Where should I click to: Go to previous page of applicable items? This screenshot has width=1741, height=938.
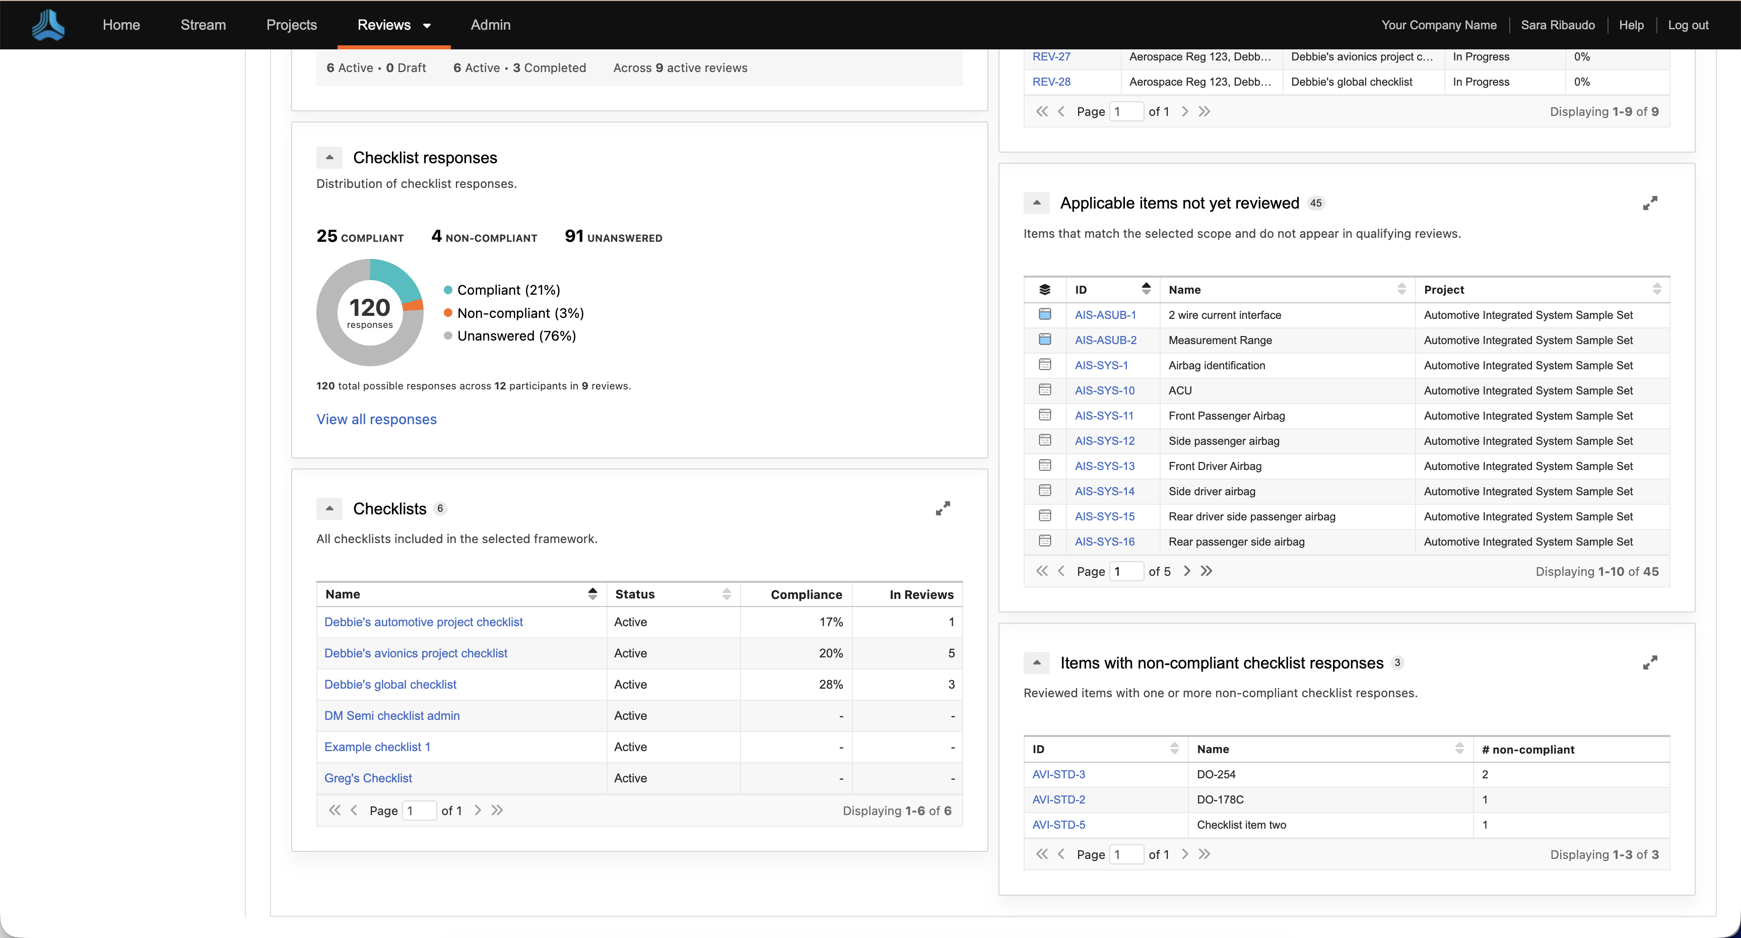pos(1061,571)
